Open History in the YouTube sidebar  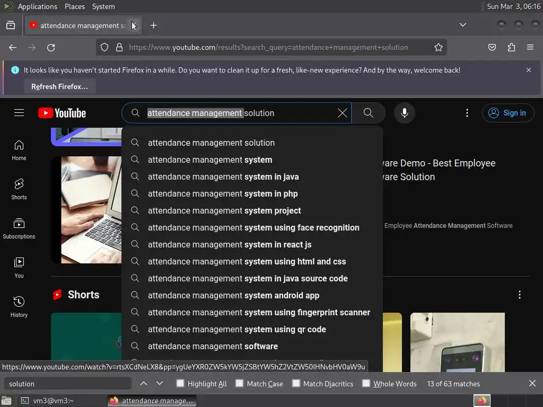coord(19,307)
